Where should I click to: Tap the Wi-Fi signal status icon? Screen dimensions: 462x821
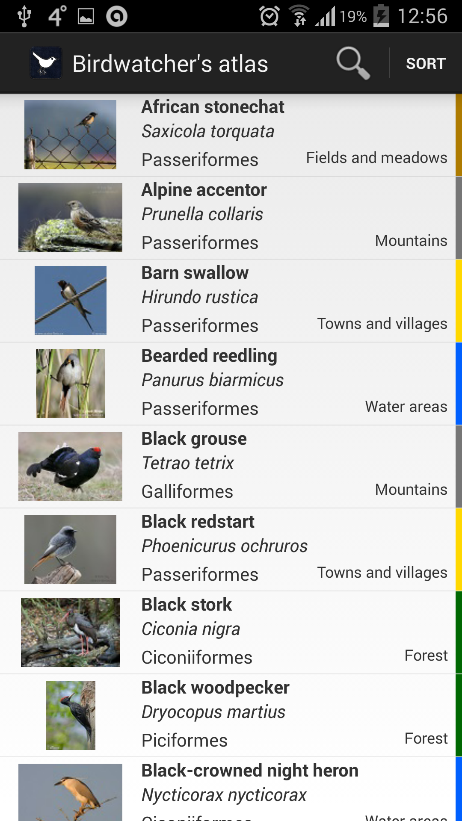[299, 16]
